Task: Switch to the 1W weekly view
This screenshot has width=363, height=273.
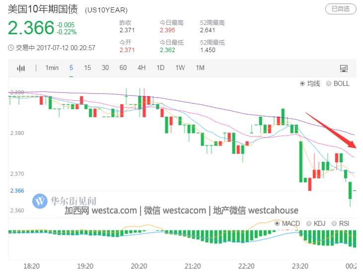Action: (x=180, y=68)
